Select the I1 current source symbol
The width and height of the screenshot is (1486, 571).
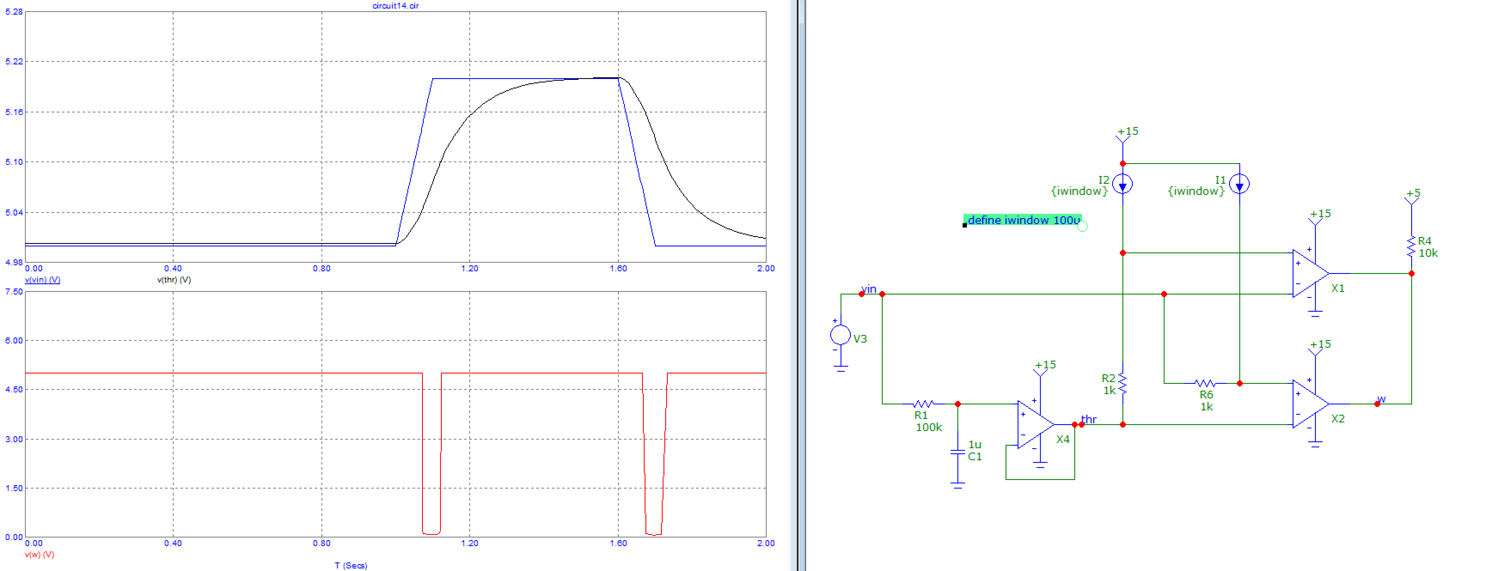tap(1239, 184)
